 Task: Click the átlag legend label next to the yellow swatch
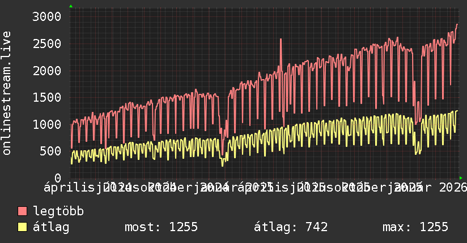point(51,227)
